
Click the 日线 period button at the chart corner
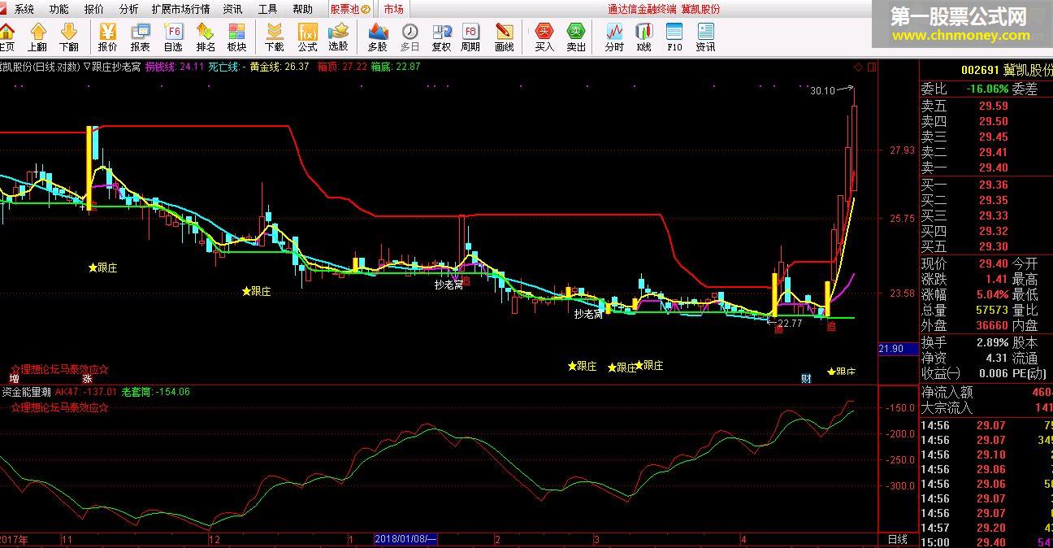pos(897,540)
